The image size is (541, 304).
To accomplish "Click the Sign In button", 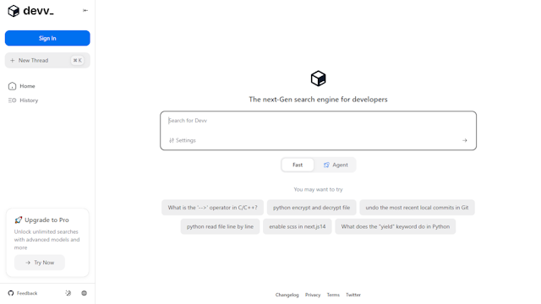I will (x=47, y=38).
